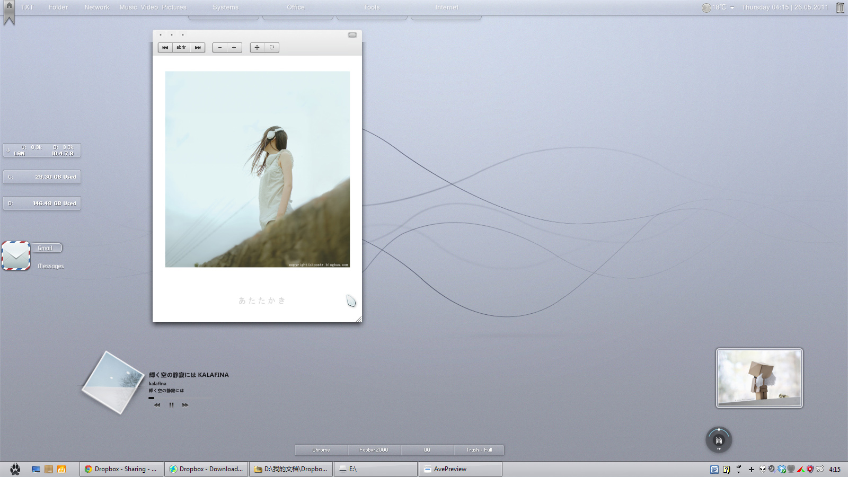Click the C: drive usage widget

click(42, 177)
